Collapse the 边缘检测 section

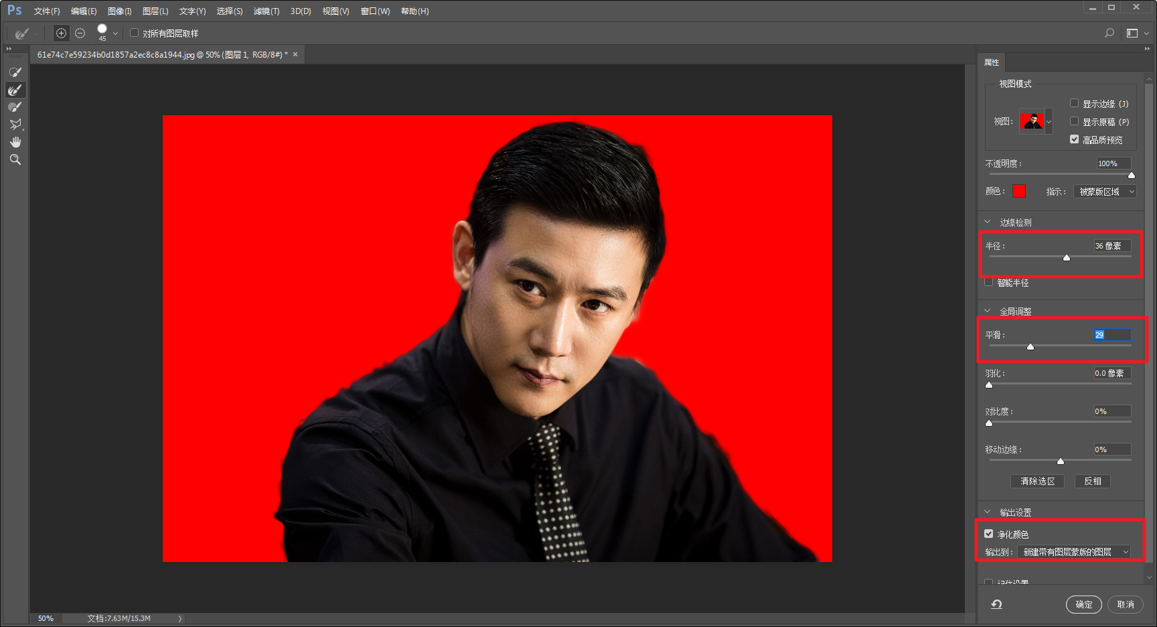tap(988, 222)
